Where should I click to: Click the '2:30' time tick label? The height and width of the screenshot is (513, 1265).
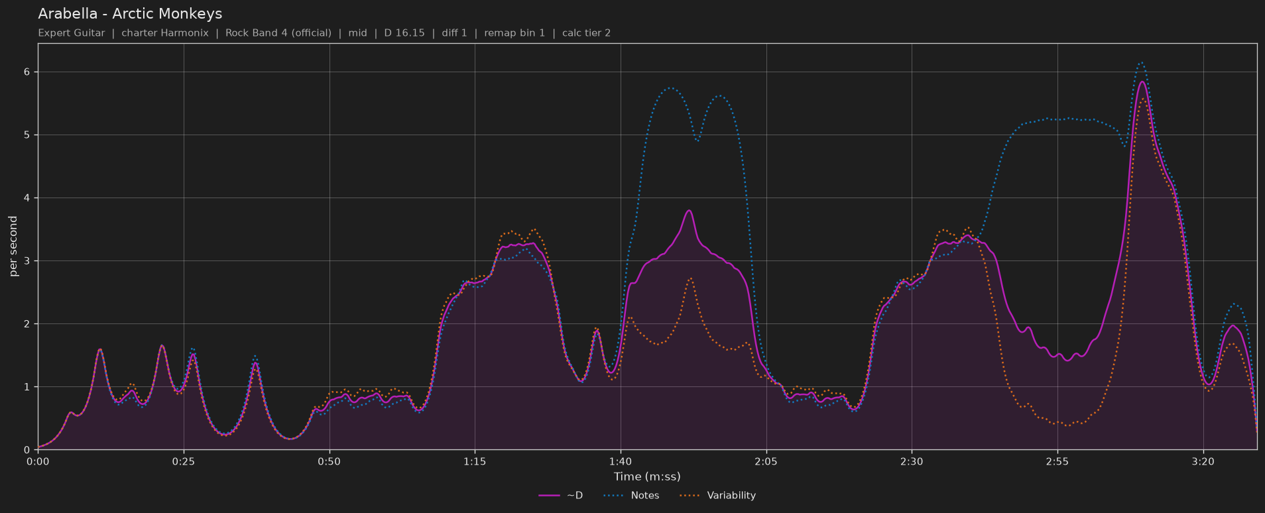912,461
